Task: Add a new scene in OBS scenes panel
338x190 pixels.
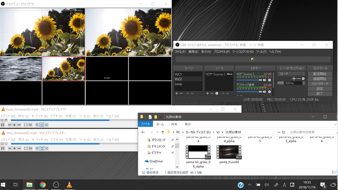Action: (177, 93)
